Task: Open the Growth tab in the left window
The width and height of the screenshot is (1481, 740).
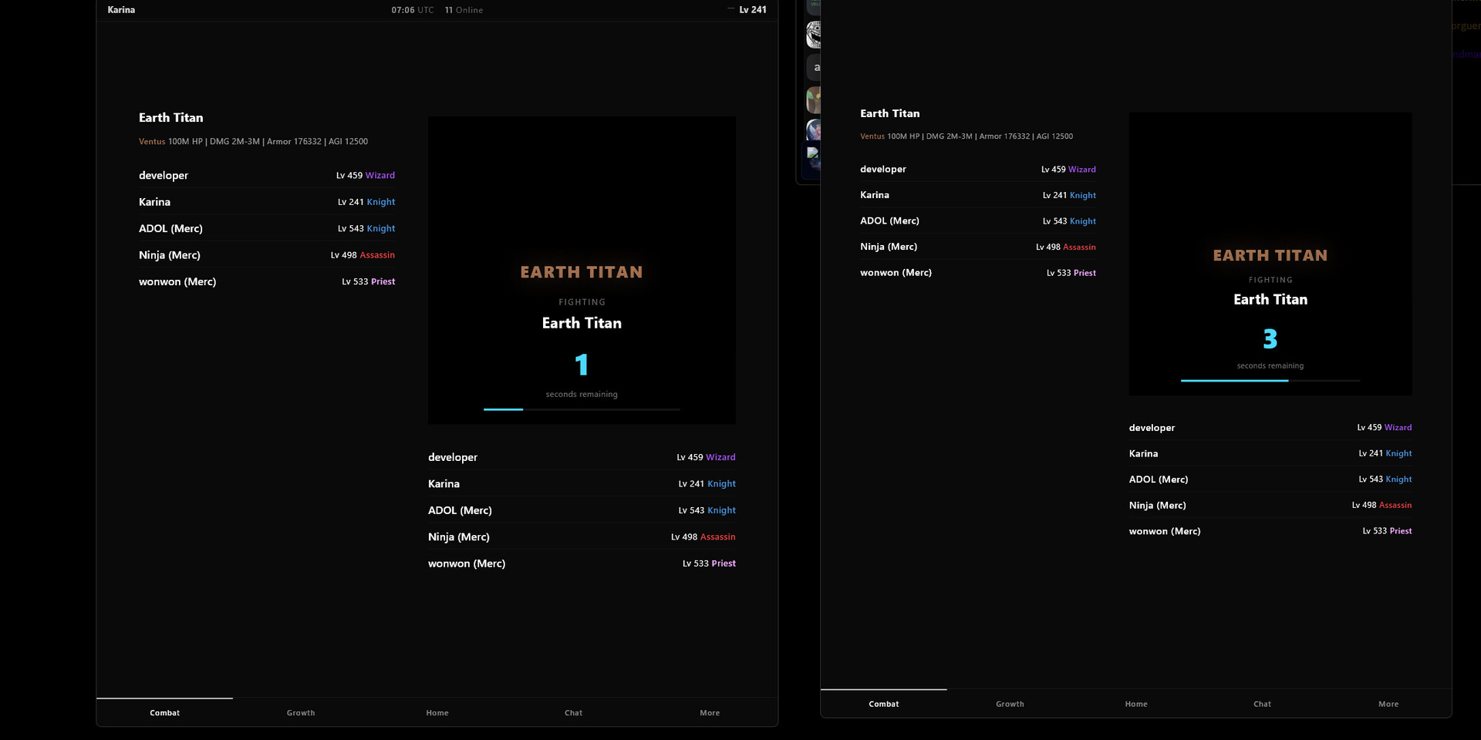Action: tap(300, 712)
